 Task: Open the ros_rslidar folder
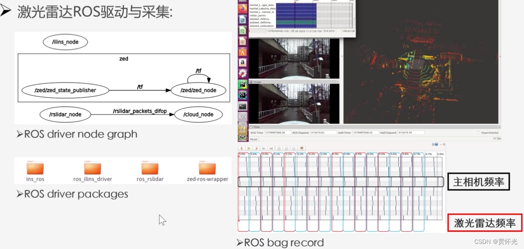tap(150, 171)
